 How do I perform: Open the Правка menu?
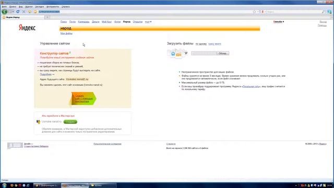(13, 7)
